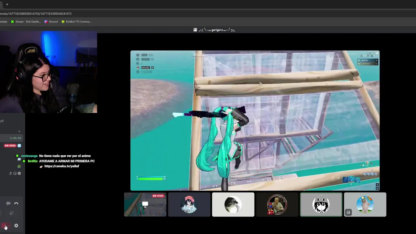Click the muted icon on bear tile
The height and width of the screenshot is (234, 416).
(x=348, y=213)
